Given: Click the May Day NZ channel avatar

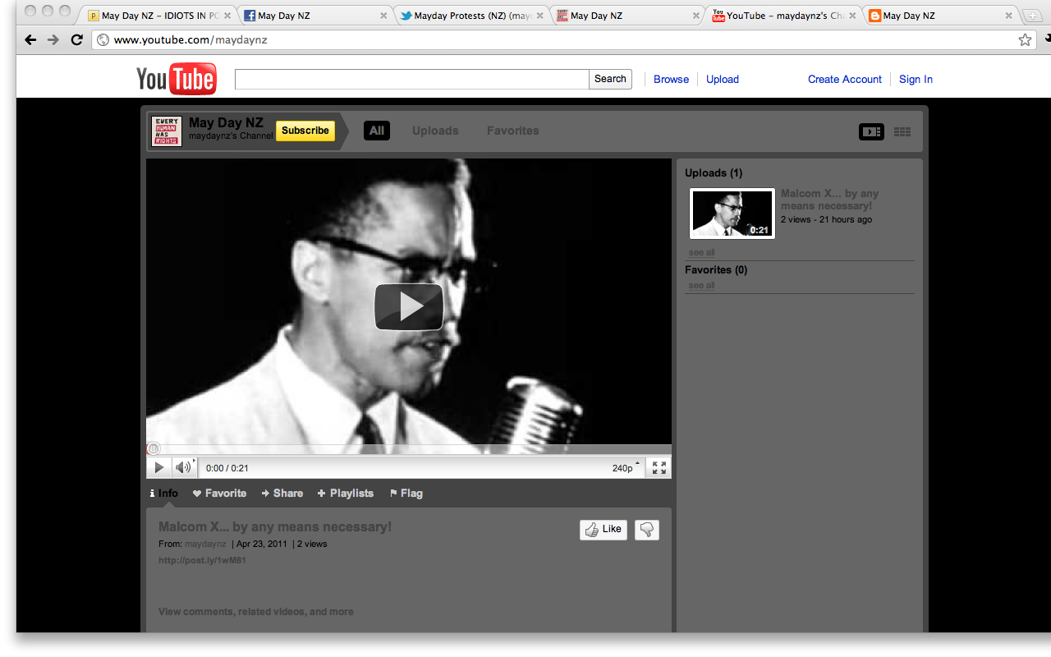Looking at the screenshot, I should point(167,131).
